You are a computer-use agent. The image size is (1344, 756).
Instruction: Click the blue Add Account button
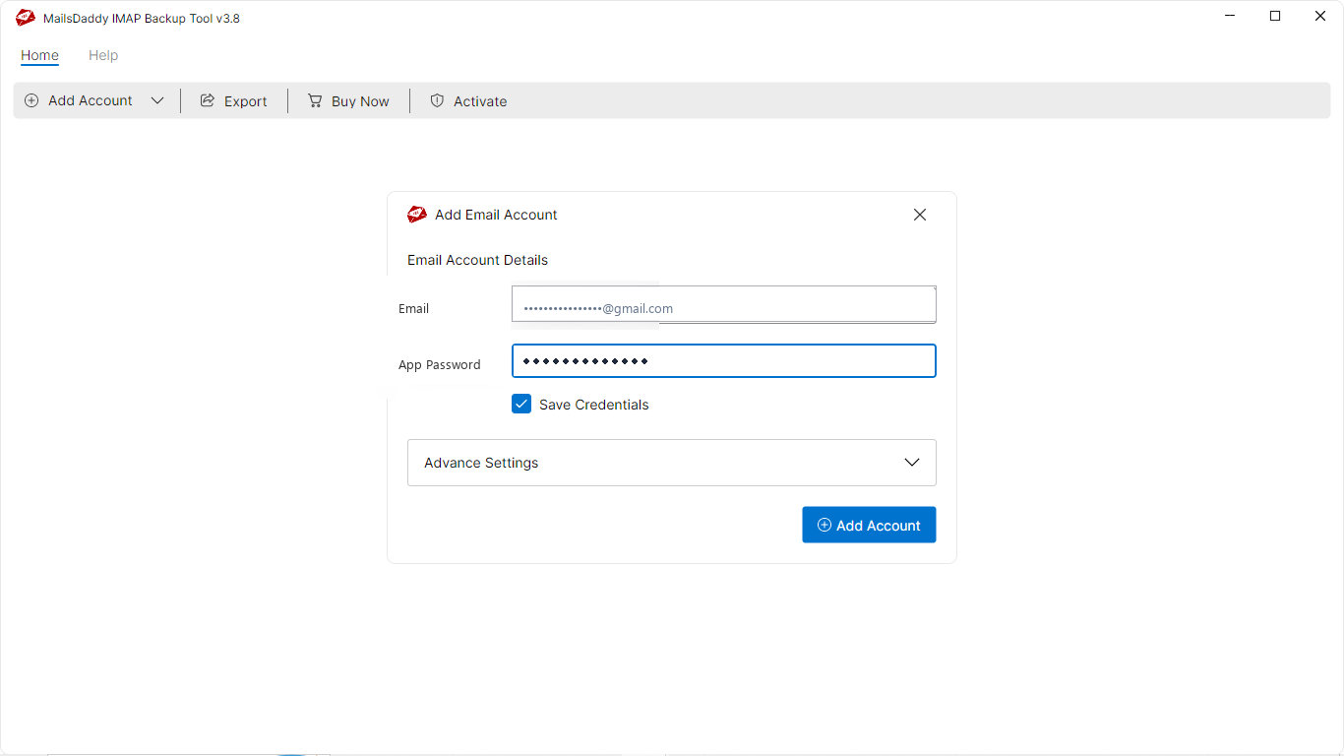tap(869, 525)
